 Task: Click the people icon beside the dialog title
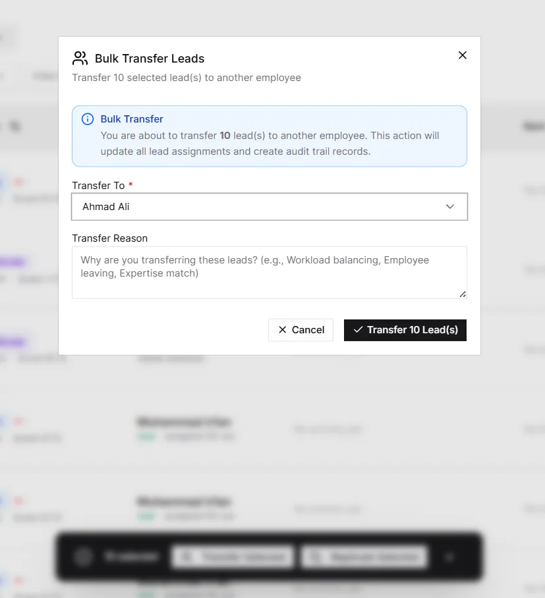tap(80, 59)
